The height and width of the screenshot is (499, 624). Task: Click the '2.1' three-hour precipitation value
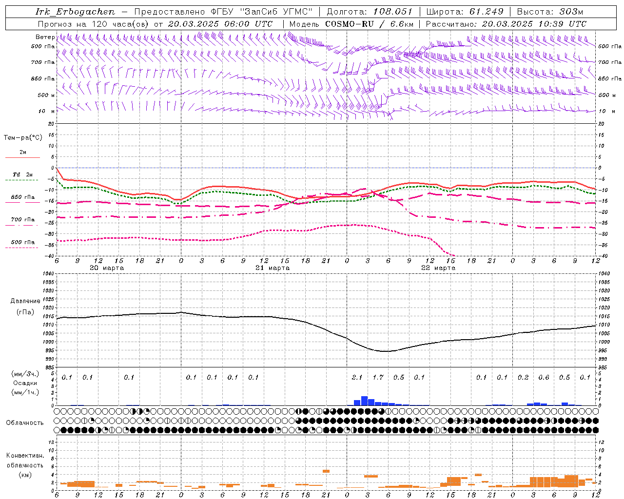coord(357,378)
